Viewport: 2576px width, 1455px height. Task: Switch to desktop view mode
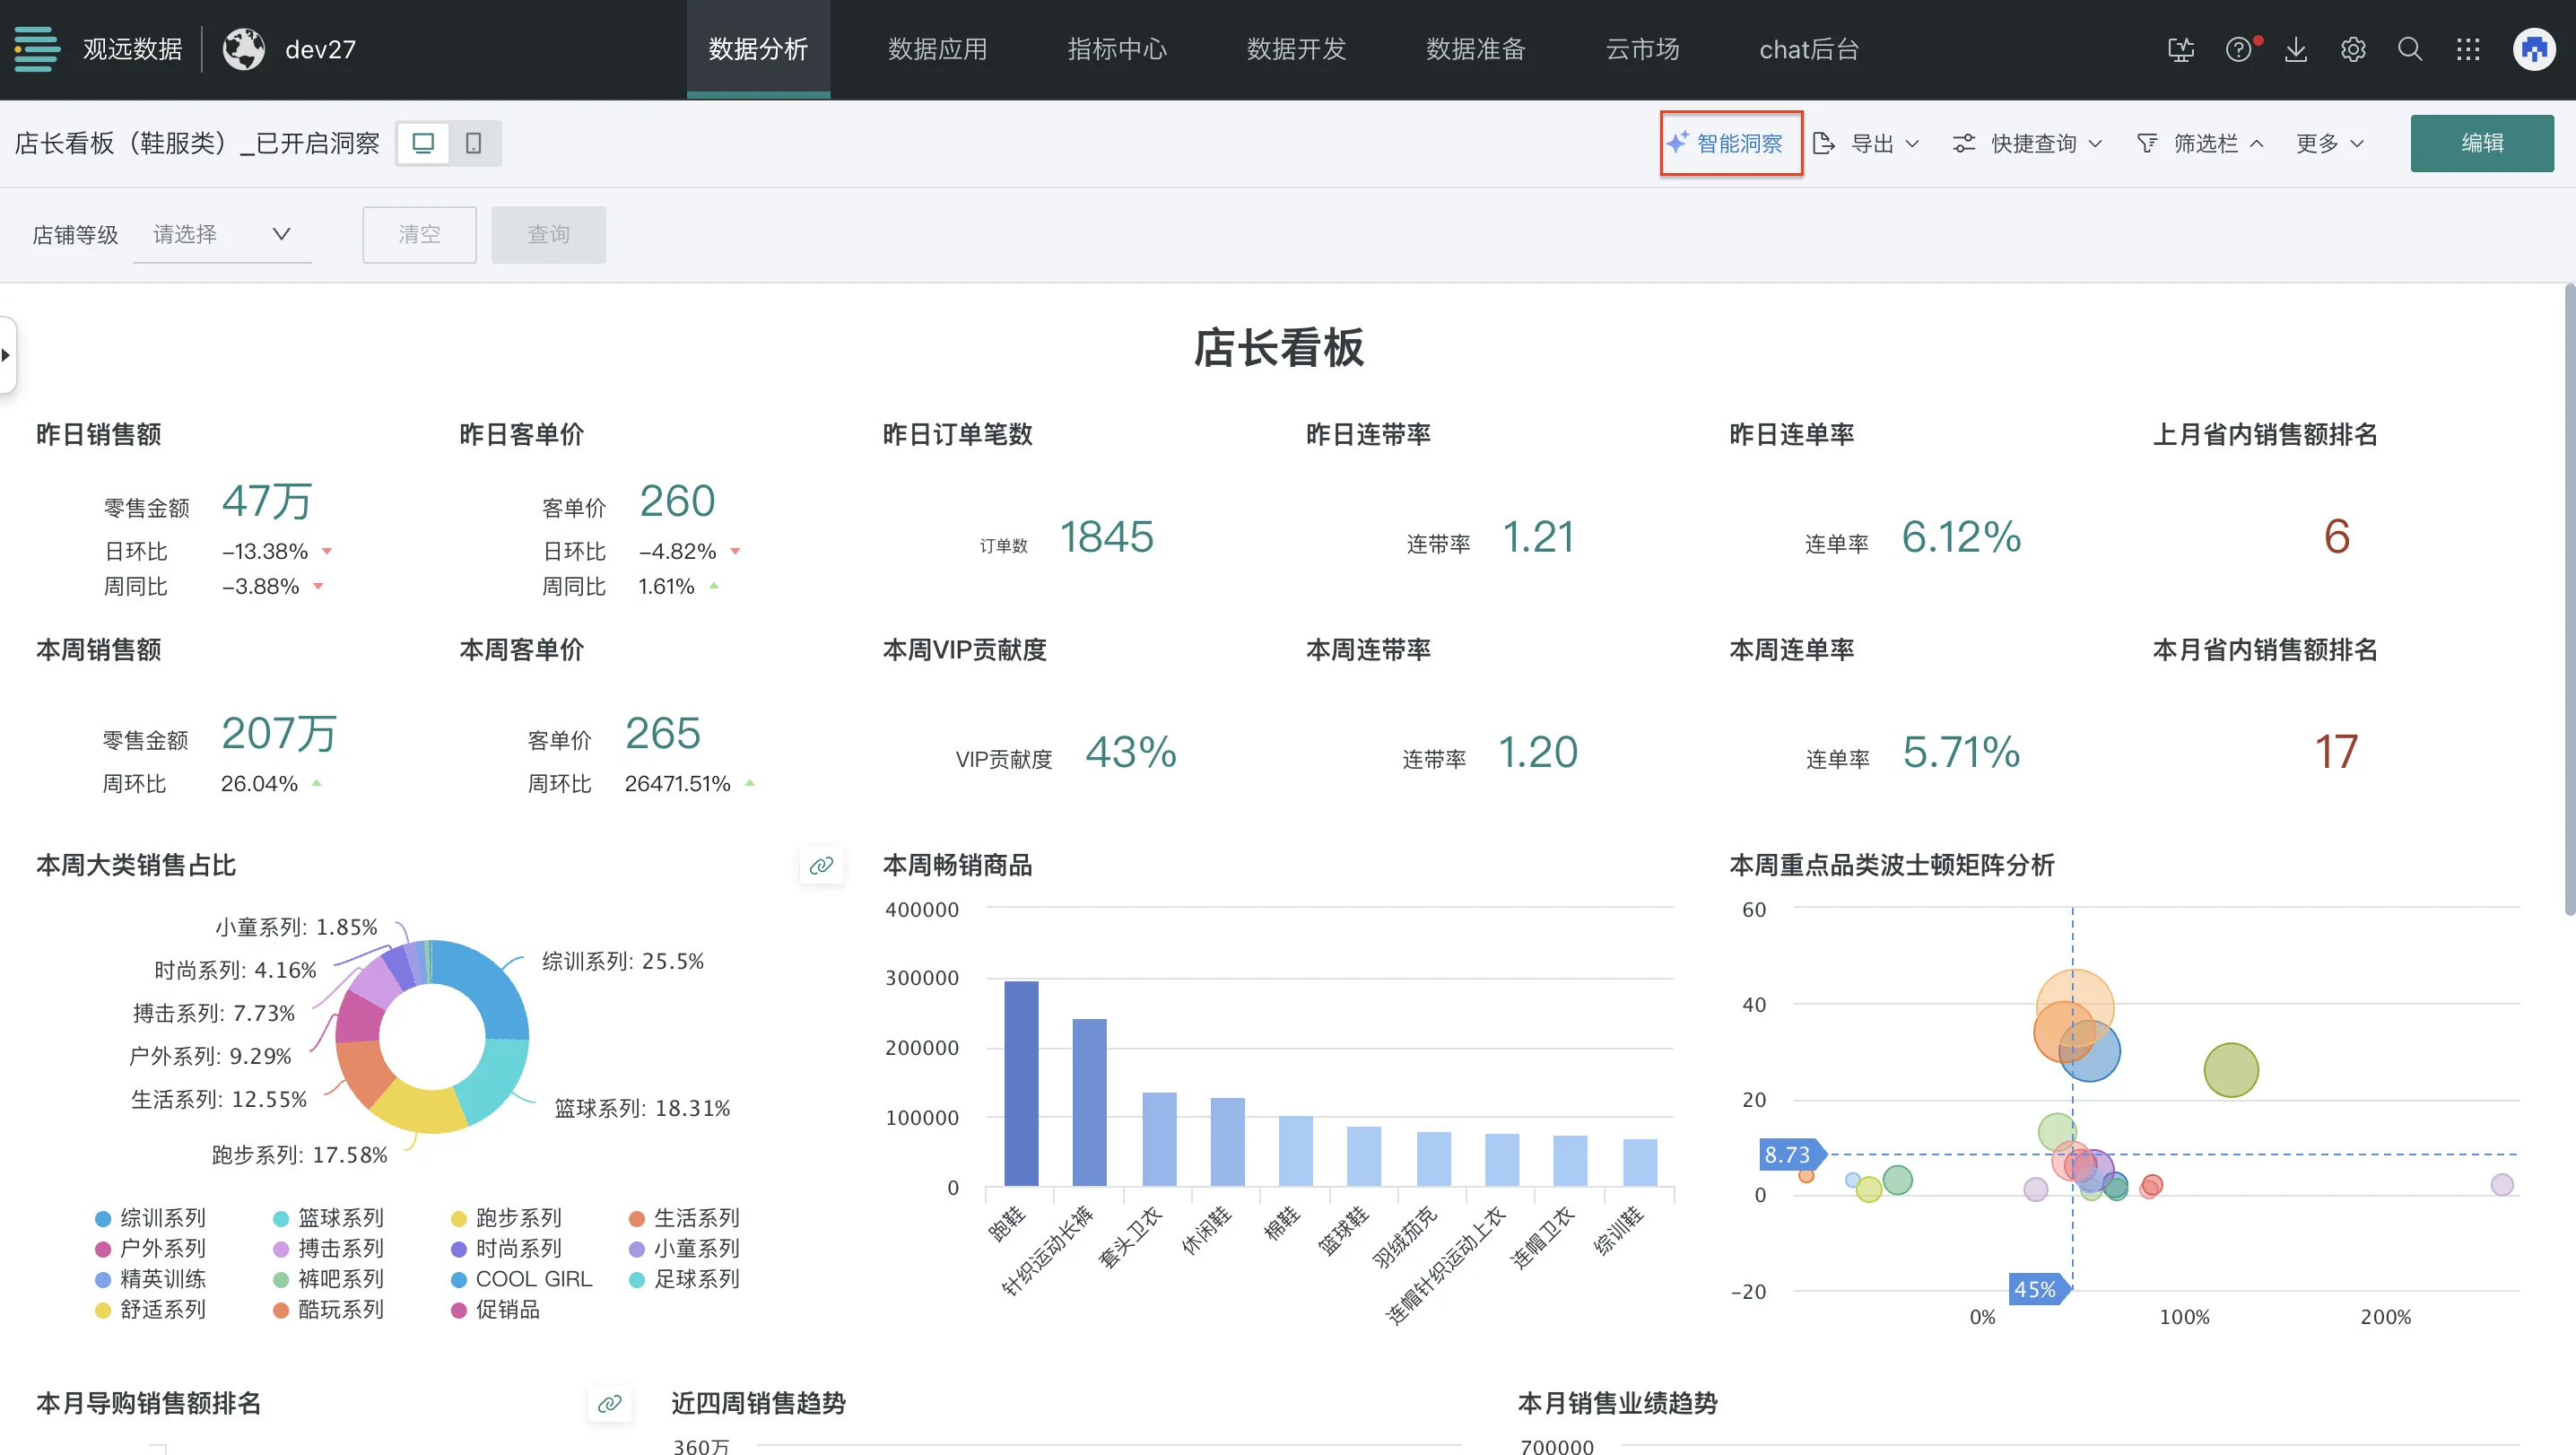423,143
